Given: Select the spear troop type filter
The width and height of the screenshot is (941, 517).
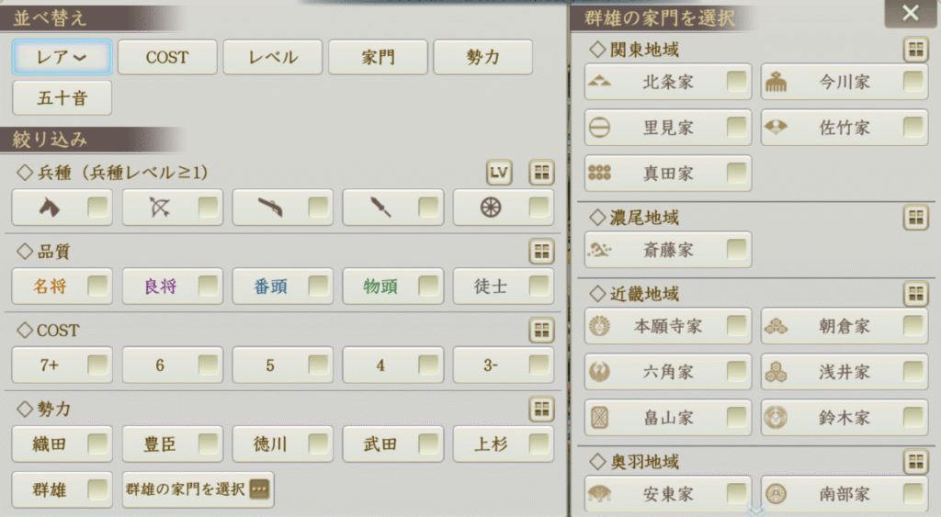Looking at the screenshot, I should [x=392, y=208].
